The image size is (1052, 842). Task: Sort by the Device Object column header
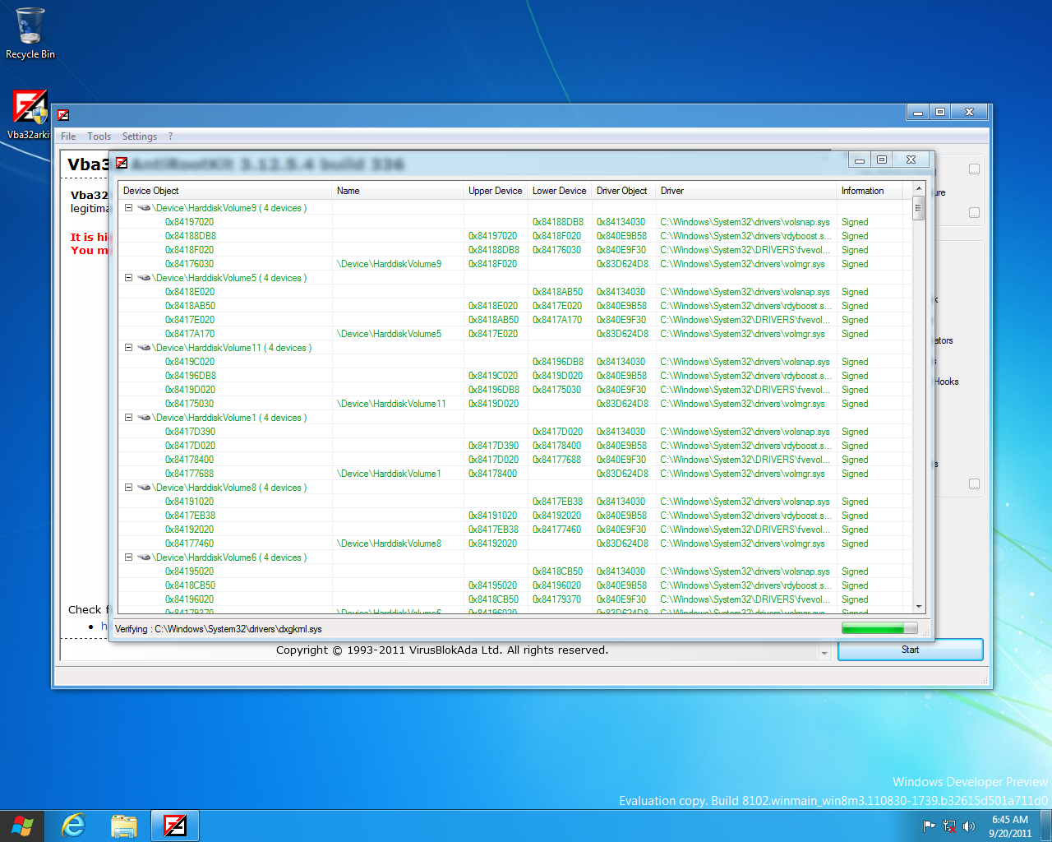(x=225, y=191)
